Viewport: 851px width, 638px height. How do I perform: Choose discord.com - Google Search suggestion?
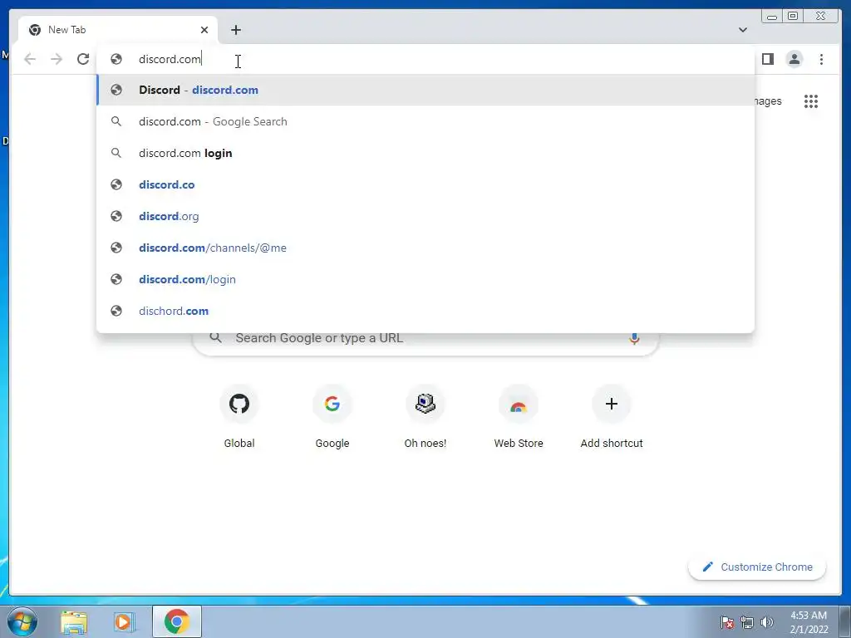click(425, 121)
